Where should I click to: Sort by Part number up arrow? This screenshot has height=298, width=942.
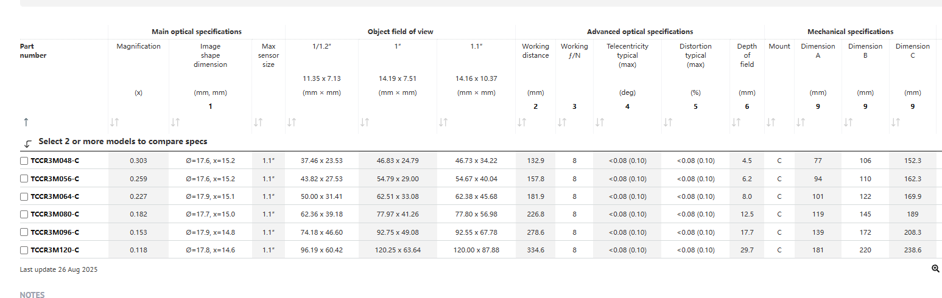[24, 122]
